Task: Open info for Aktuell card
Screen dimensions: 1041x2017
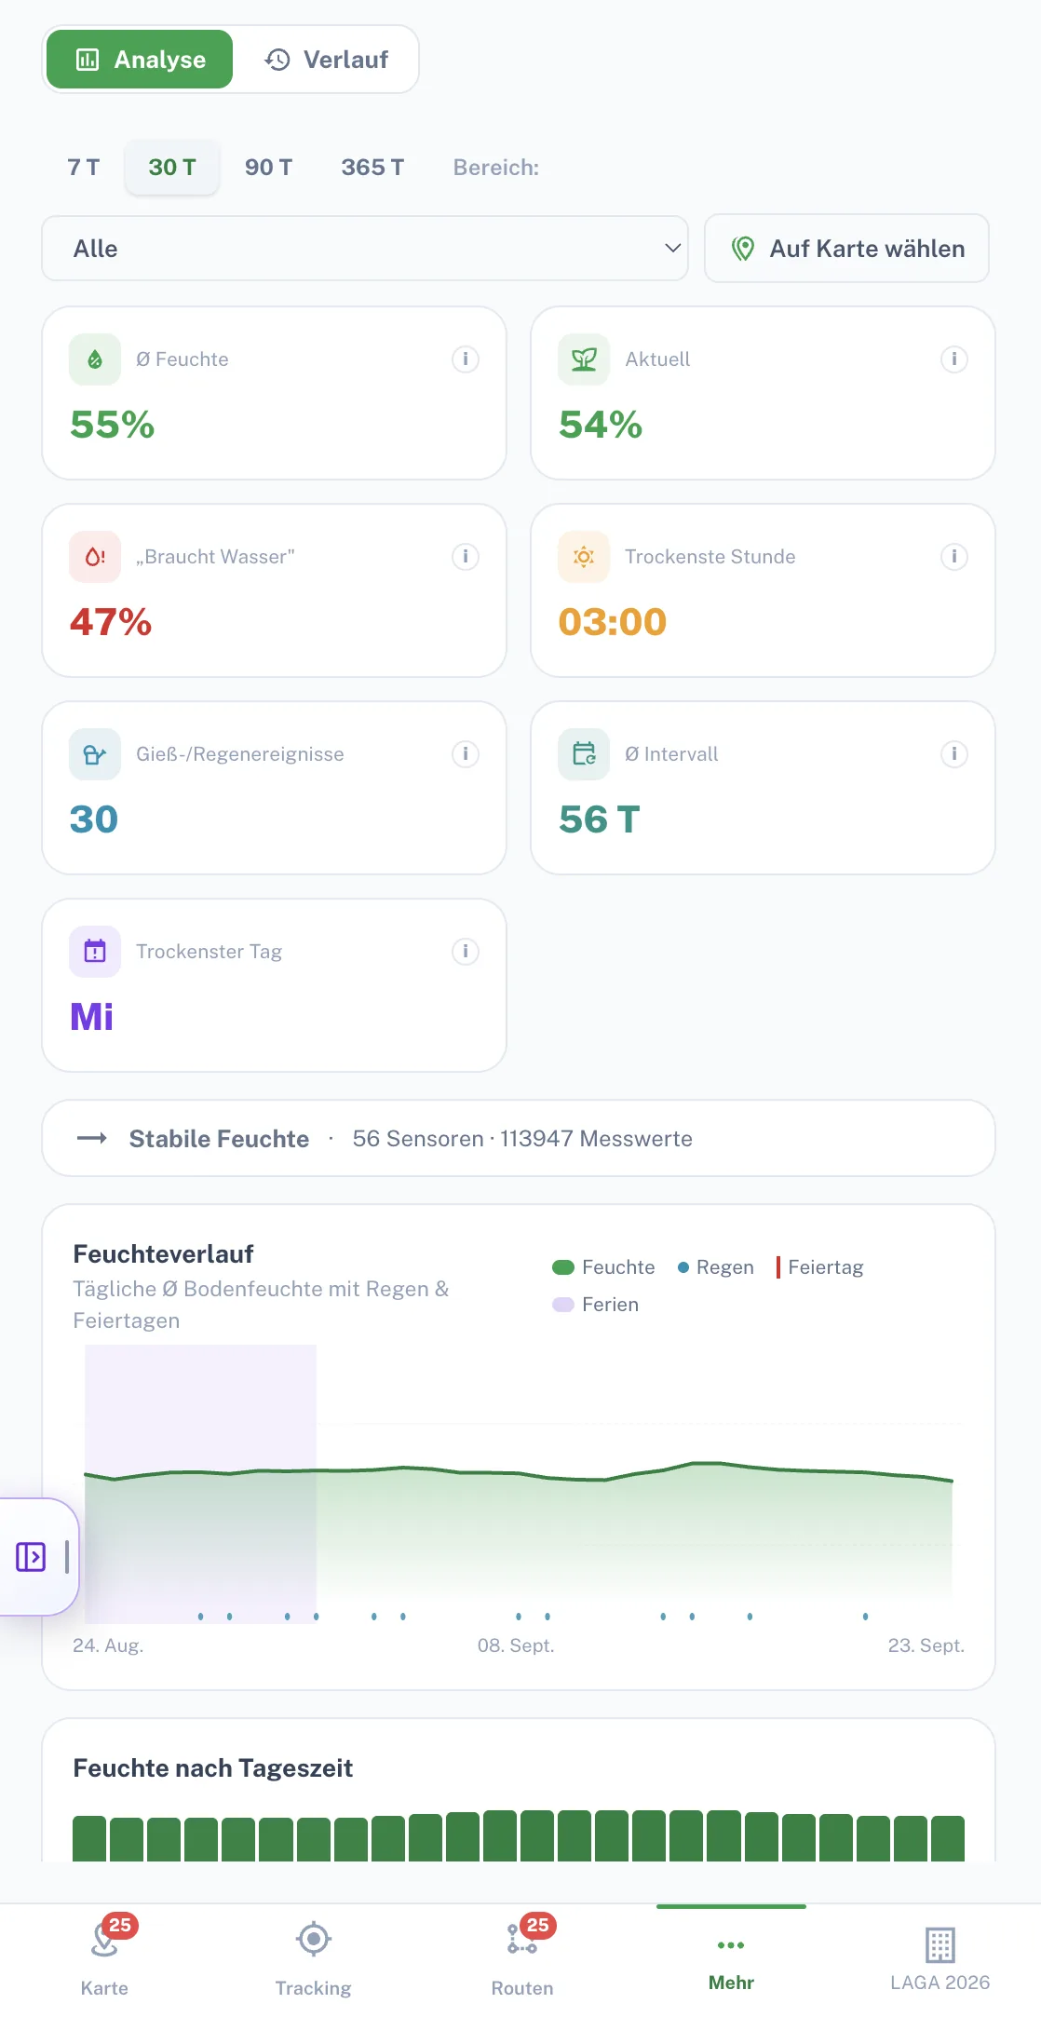Action: [x=954, y=359]
